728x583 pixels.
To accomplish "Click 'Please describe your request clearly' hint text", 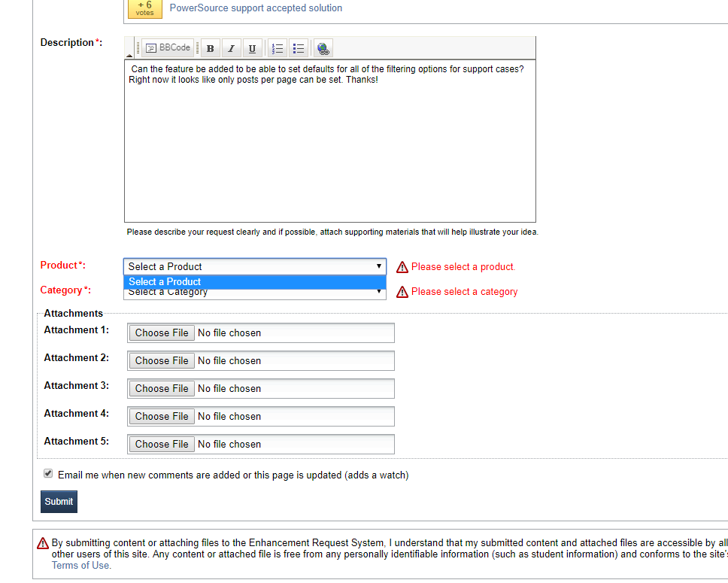I will [332, 232].
